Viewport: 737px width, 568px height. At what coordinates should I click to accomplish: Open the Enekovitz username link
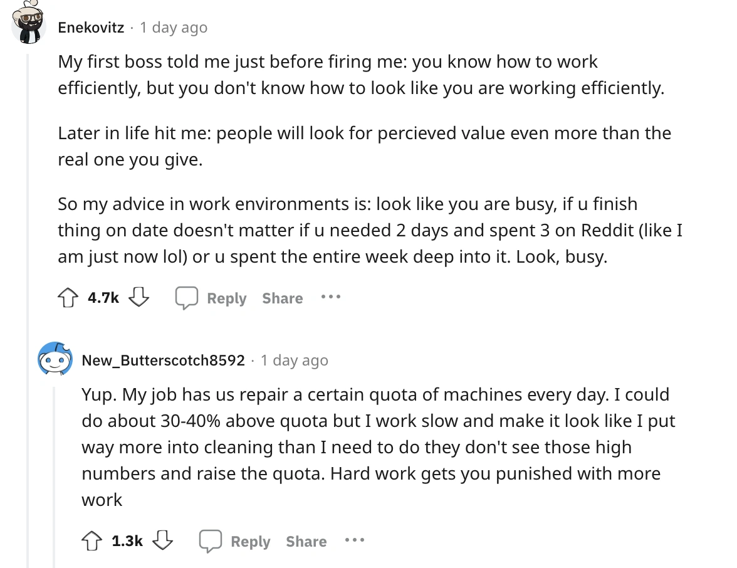pos(91,28)
